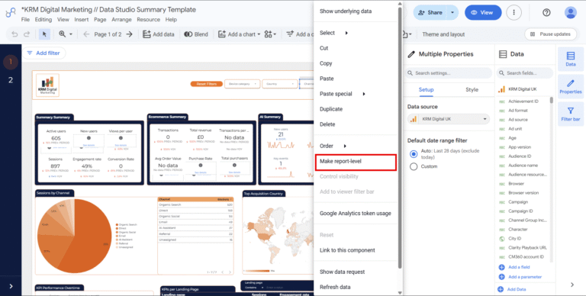The image size is (586, 296).
Task: Click the Add a control toolbar item
Action: (x=300, y=34)
